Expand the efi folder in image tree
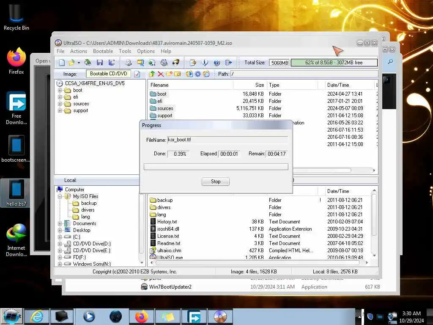Viewport: 433px width, 325px height. click(x=60, y=97)
